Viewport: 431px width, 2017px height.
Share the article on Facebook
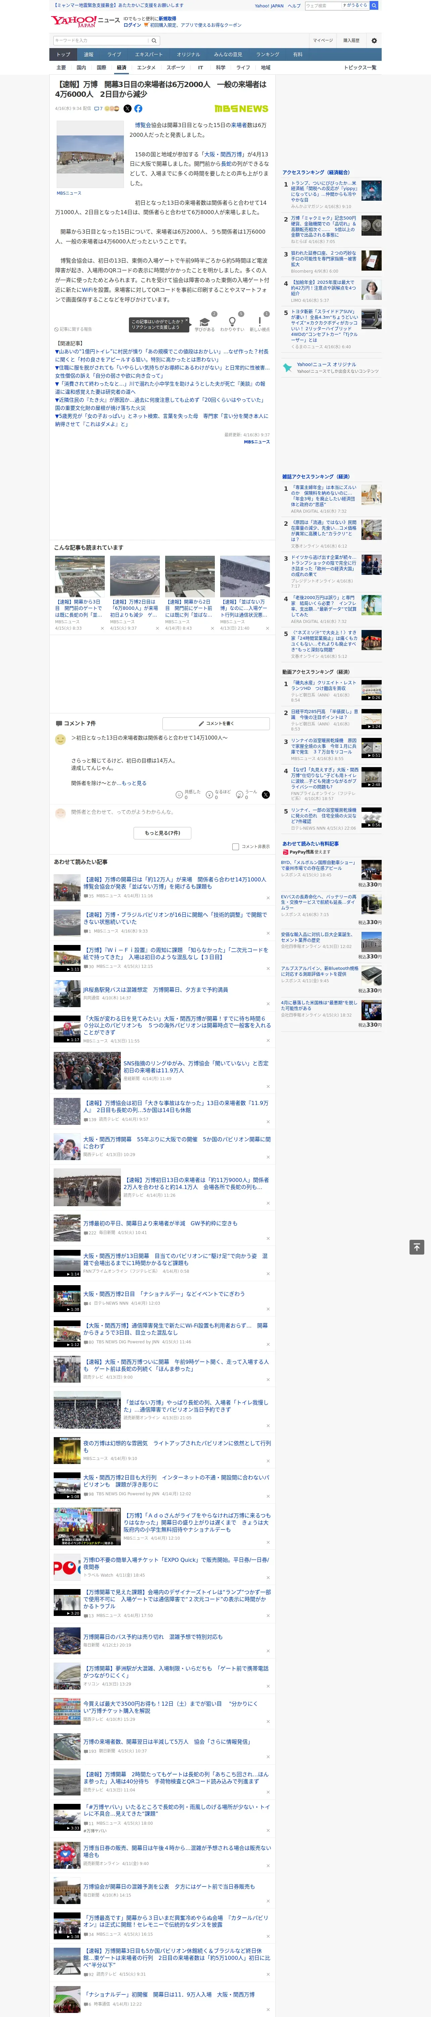[x=138, y=109]
